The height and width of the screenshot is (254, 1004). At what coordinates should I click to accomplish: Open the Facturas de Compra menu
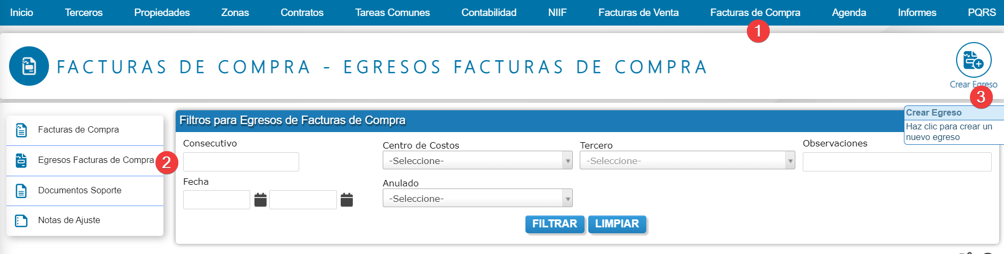pyautogui.click(x=754, y=12)
